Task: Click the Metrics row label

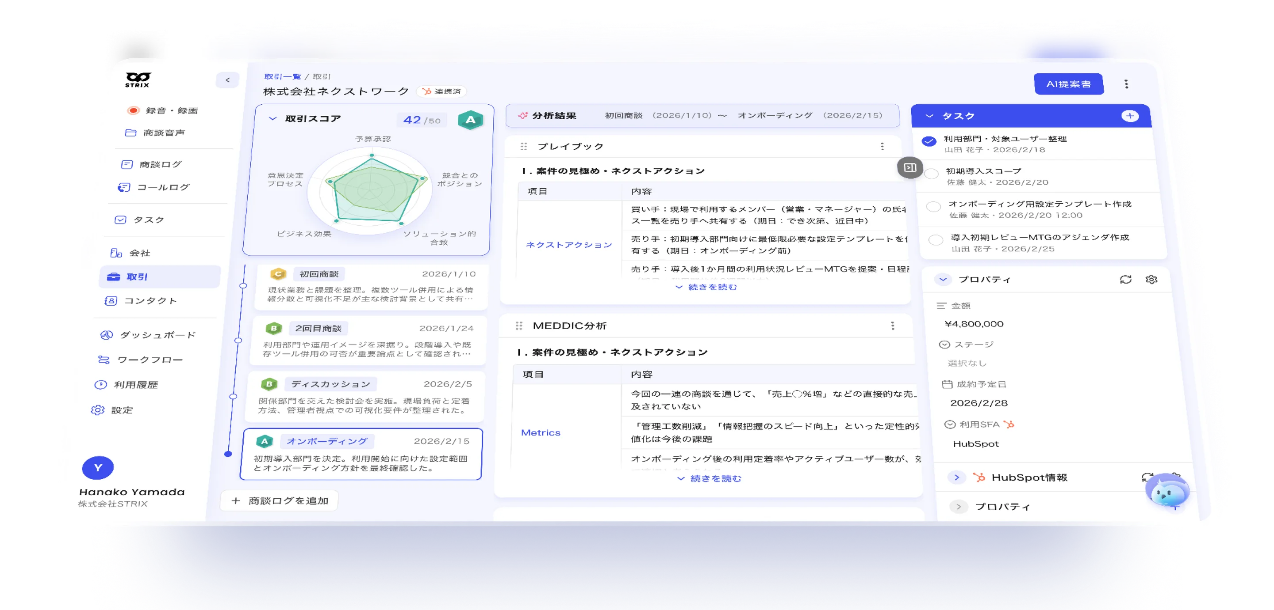Action: click(541, 433)
